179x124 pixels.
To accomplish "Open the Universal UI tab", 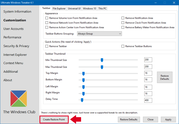I will click(74, 8).
